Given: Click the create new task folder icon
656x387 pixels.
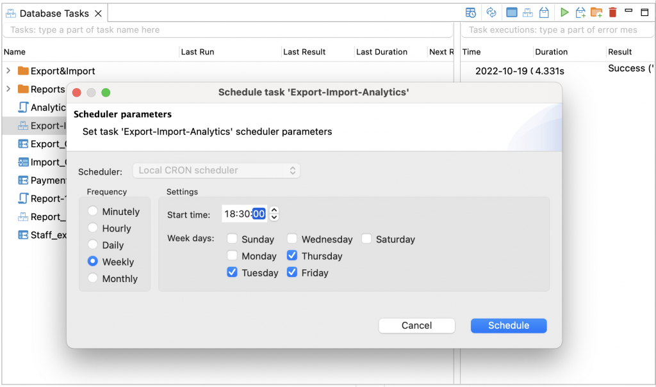Looking at the screenshot, I should point(596,13).
